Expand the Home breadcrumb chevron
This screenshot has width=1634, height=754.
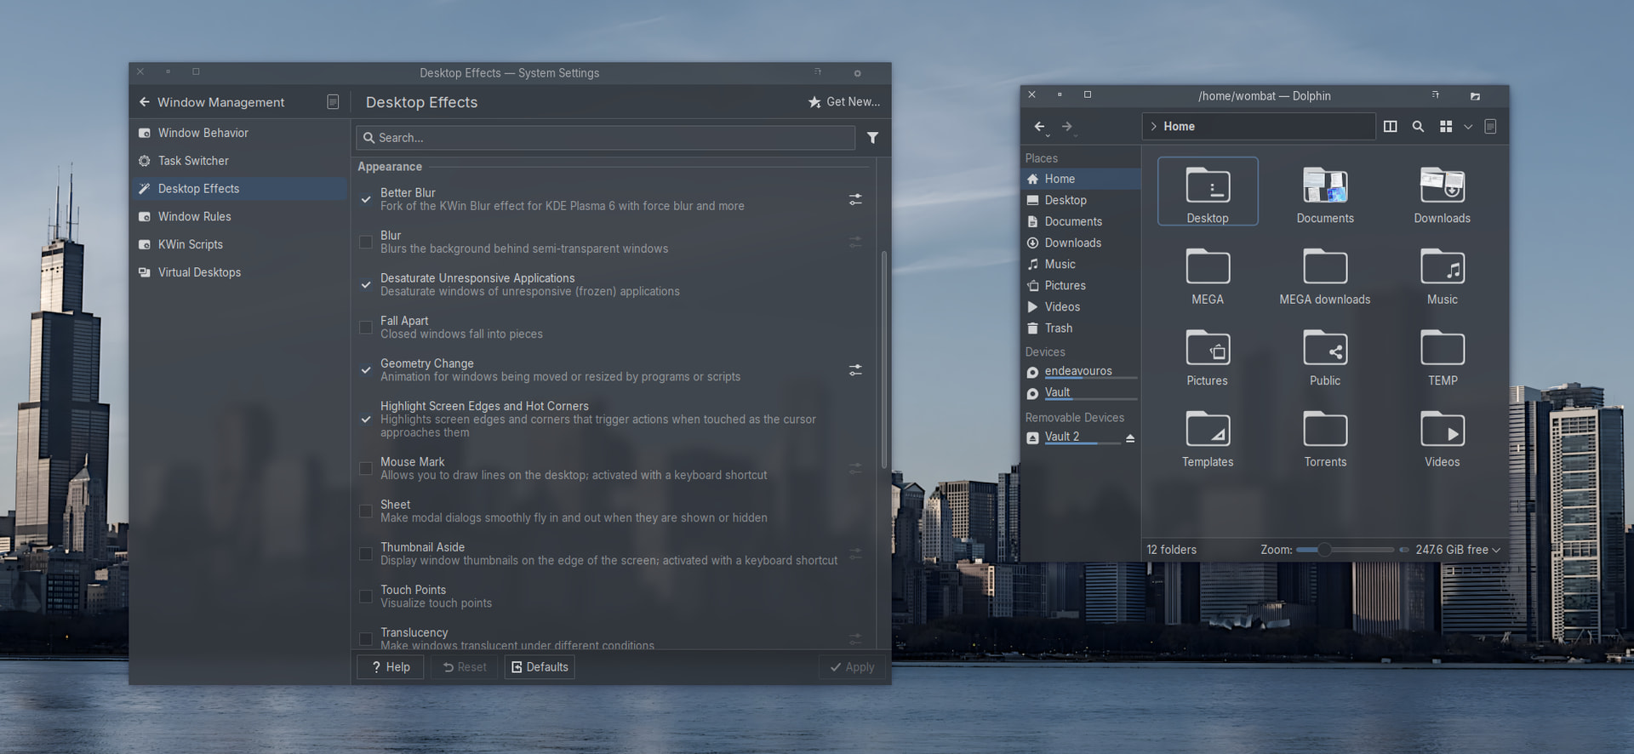point(1154,127)
